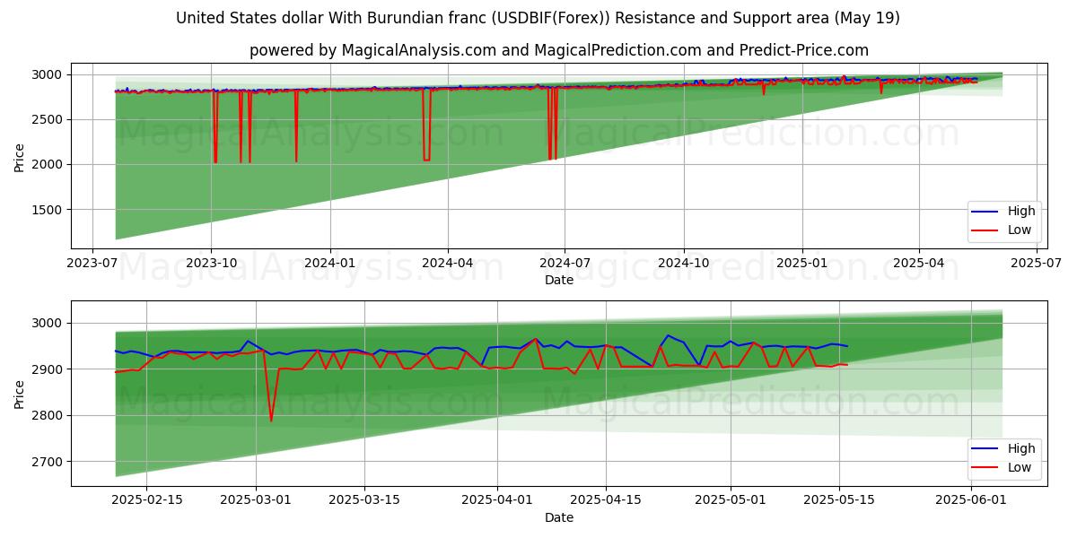Image resolution: width=1077 pixels, height=538 pixels.
Task: Click the 2025-05-01 tick label on bottom chart
Action: (x=731, y=500)
